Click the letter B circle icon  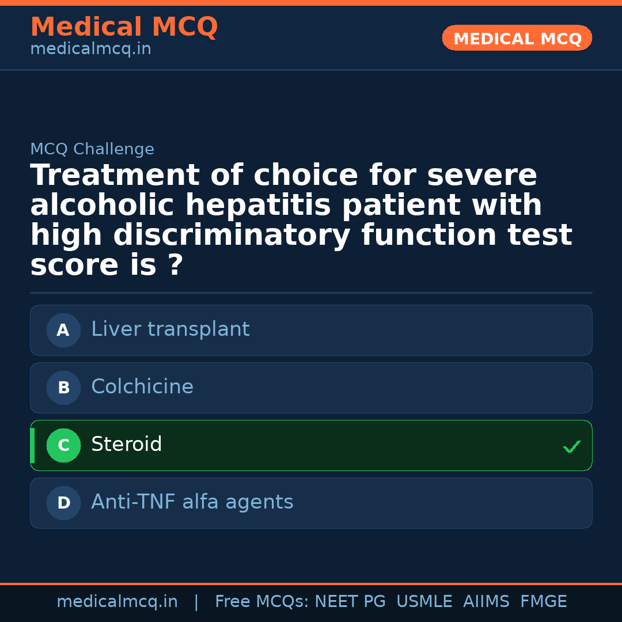click(x=63, y=388)
